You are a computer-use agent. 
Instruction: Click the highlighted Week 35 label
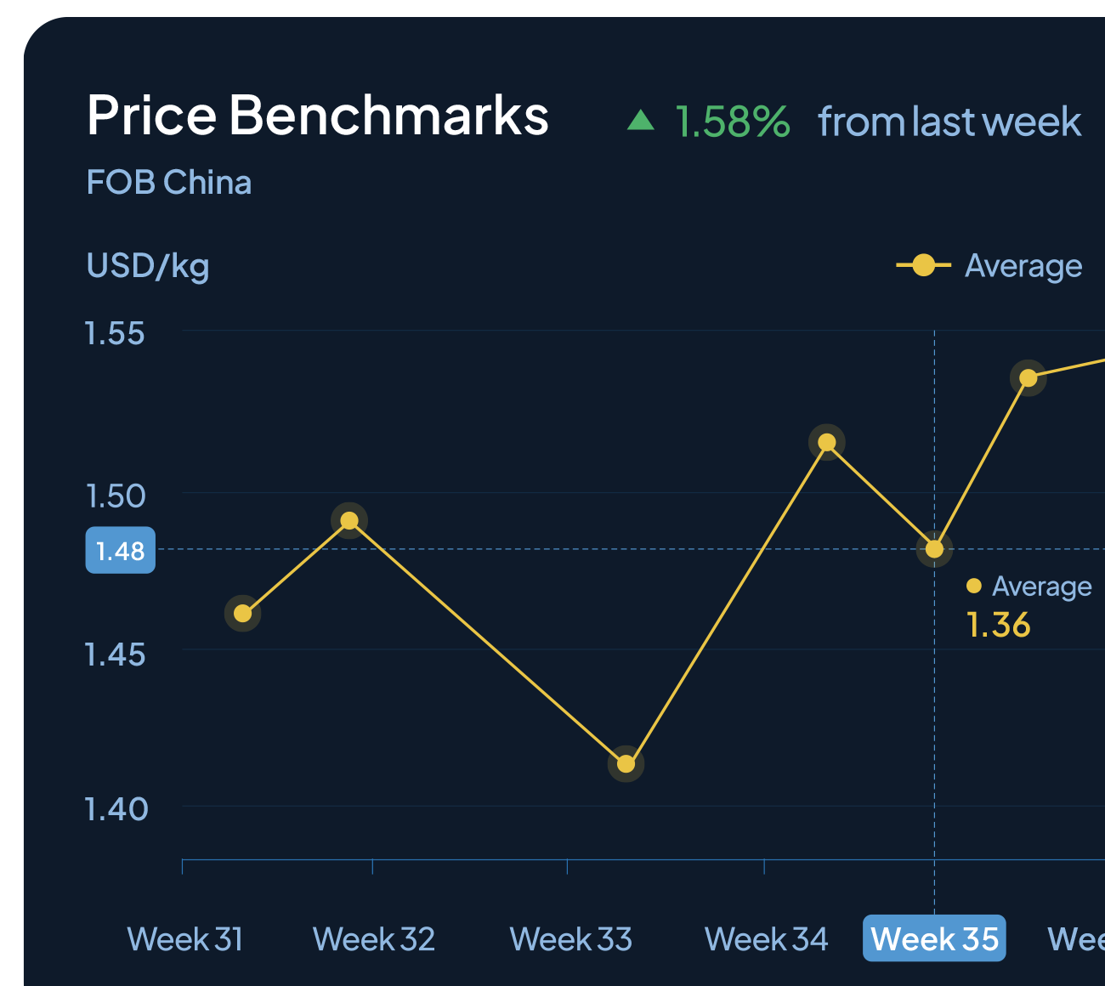(934, 939)
